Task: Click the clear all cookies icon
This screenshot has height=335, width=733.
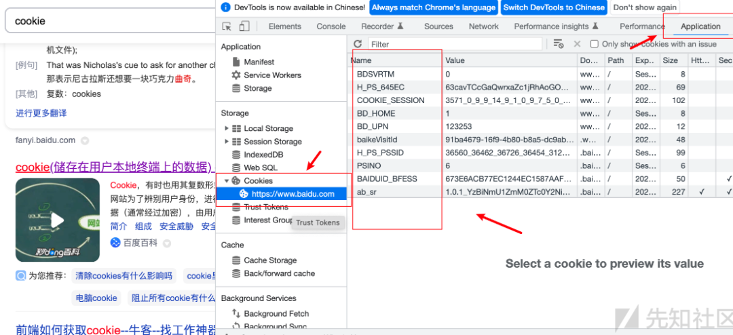Action: pyautogui.click(x=558, y=43)
